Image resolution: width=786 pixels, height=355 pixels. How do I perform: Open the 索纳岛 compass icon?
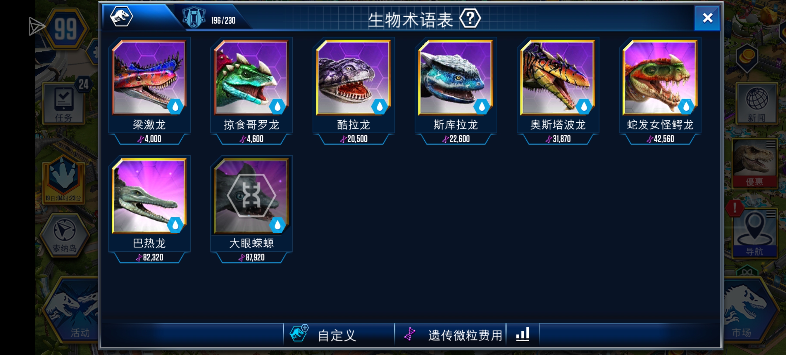64,235
